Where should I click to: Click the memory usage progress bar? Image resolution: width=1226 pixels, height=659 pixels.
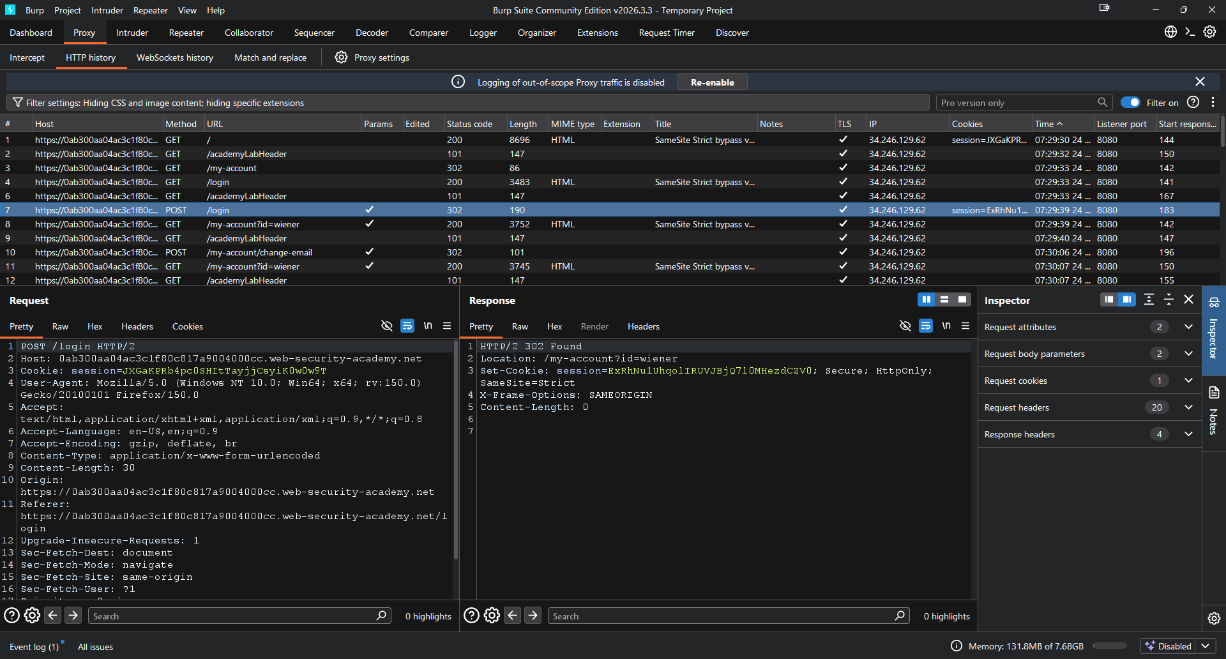(1110, 646)
